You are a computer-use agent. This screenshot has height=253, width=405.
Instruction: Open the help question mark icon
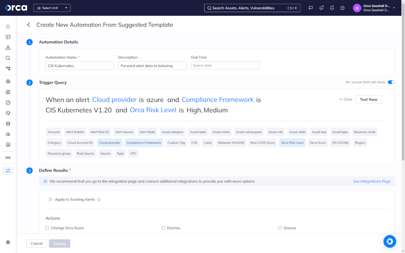(342, 8)
